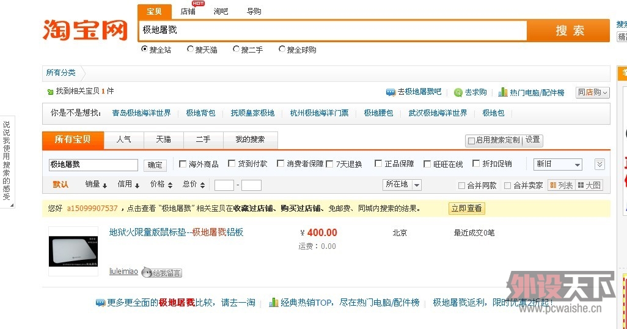Sort by 价格
Viewport: 627px width, 329px height.
tap(161, 184)
